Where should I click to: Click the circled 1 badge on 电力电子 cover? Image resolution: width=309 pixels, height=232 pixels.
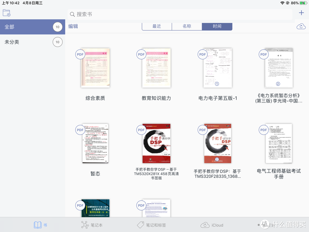pyautogui.click(x=217, y=84)
